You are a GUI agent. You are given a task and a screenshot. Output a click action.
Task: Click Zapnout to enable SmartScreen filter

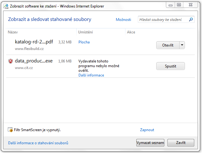(147, 130)
